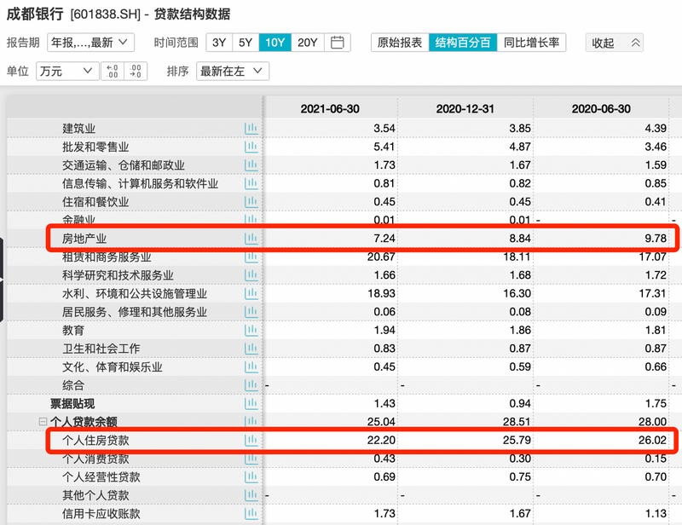Select the 信用卡应收账款 row label
This screenshot has height=525, width=682.
[x=101, y=513]
